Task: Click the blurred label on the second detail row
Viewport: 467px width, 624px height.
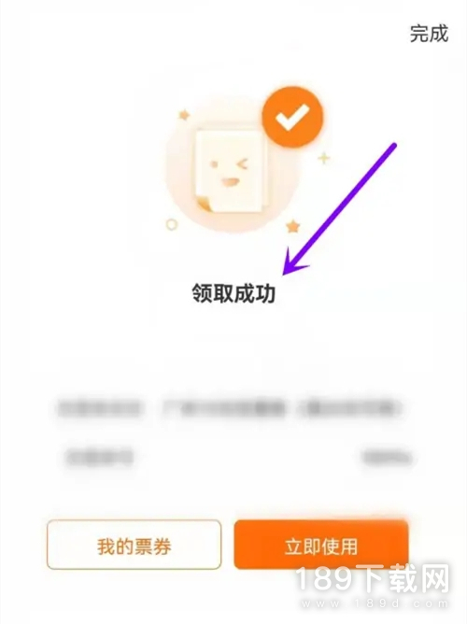Action: (x=99, y=457)
